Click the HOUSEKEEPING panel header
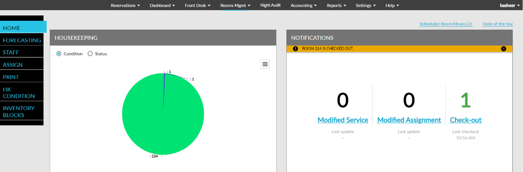The image size is (523, 172). (163, 38)
